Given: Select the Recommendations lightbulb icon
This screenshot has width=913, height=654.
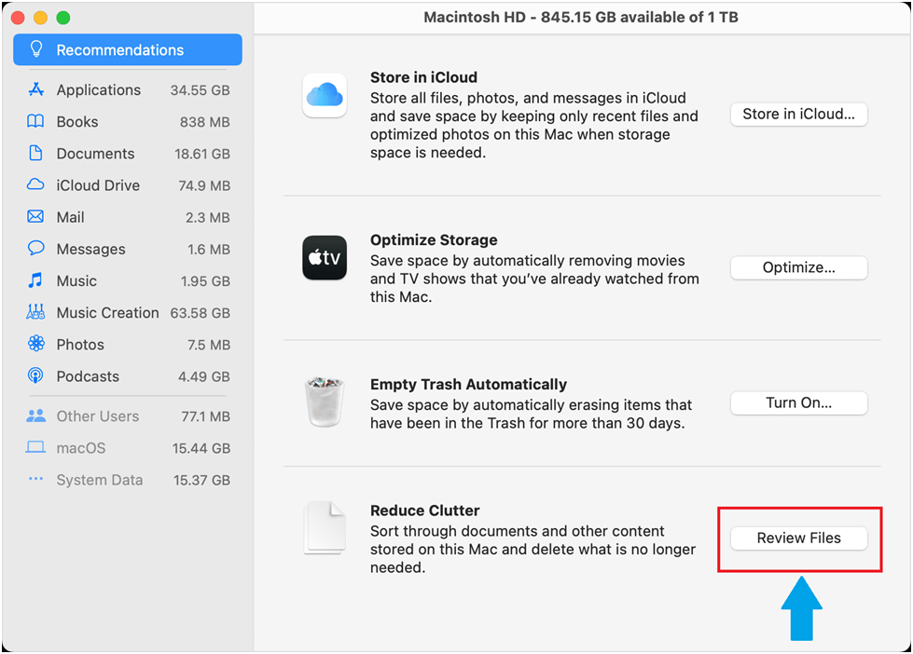Looking at the screenshot, I should (x=36, y=49).
